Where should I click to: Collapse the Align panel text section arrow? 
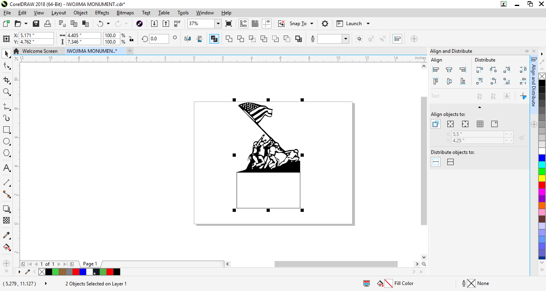480,107
